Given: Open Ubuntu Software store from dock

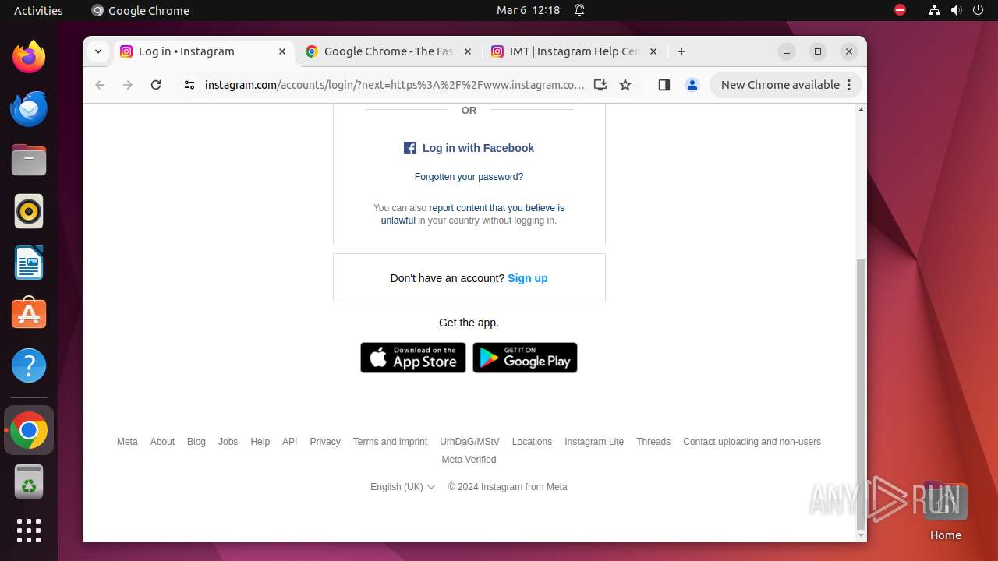Looking at the screenshot, I should (29, 314).
